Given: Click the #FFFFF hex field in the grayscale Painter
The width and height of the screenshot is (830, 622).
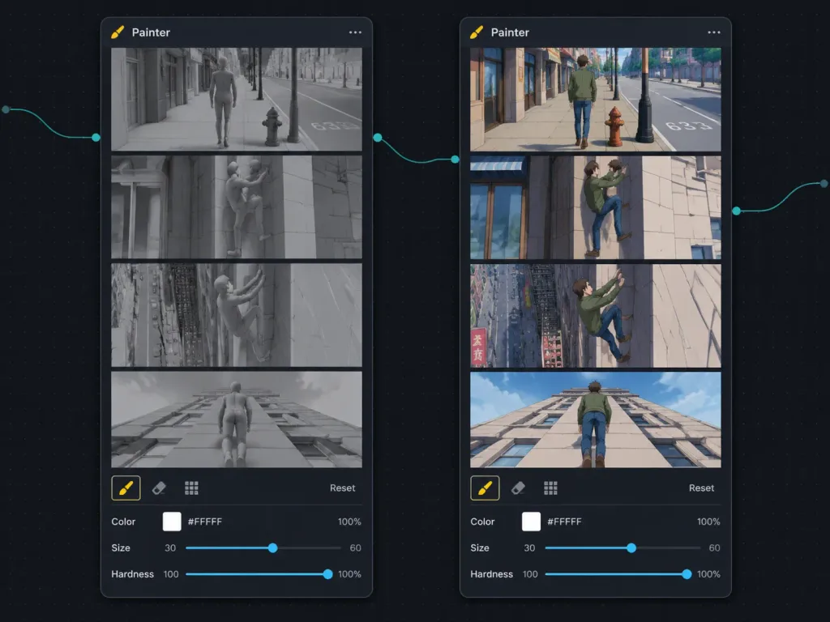Looking at the screenshot, I should (x=205, y=522).
